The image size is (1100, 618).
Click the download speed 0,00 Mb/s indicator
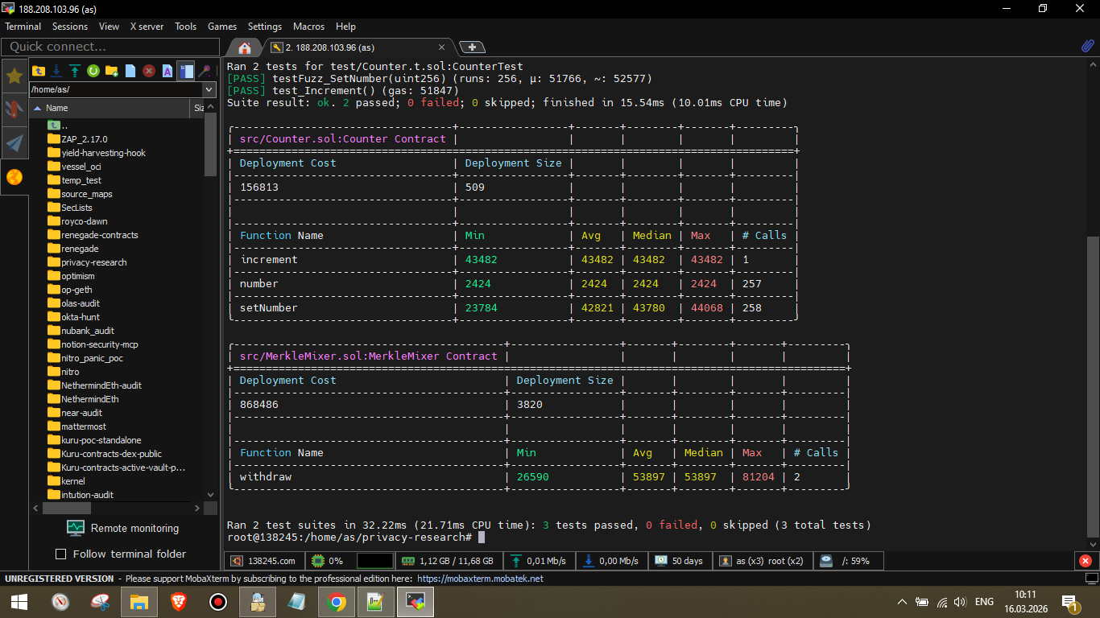612,561
